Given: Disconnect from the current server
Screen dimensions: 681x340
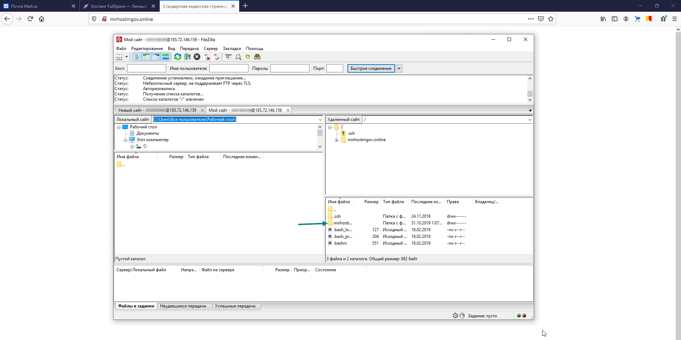Looking at the screenshot, I should click(207, 57).
